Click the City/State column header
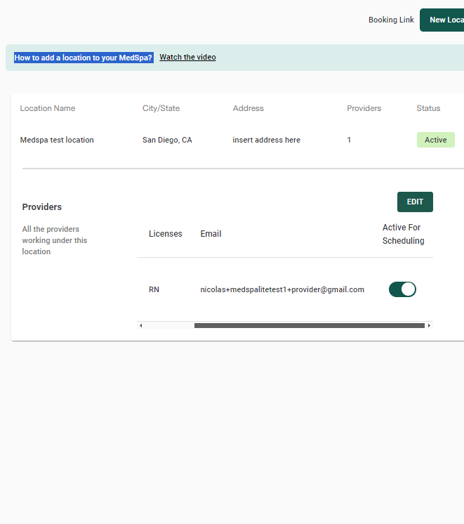The image size is (464, 524). [161, 108]
